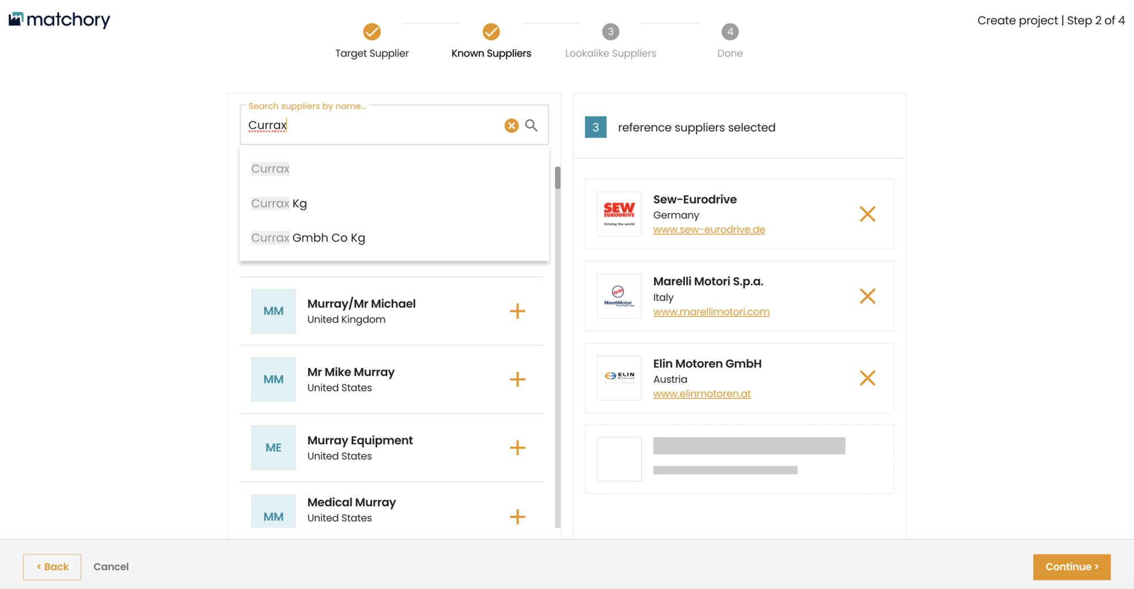Add Murray Equipment with plus icon
The width and height of the screenshot is (1134, 589).
tap(517, 448)
